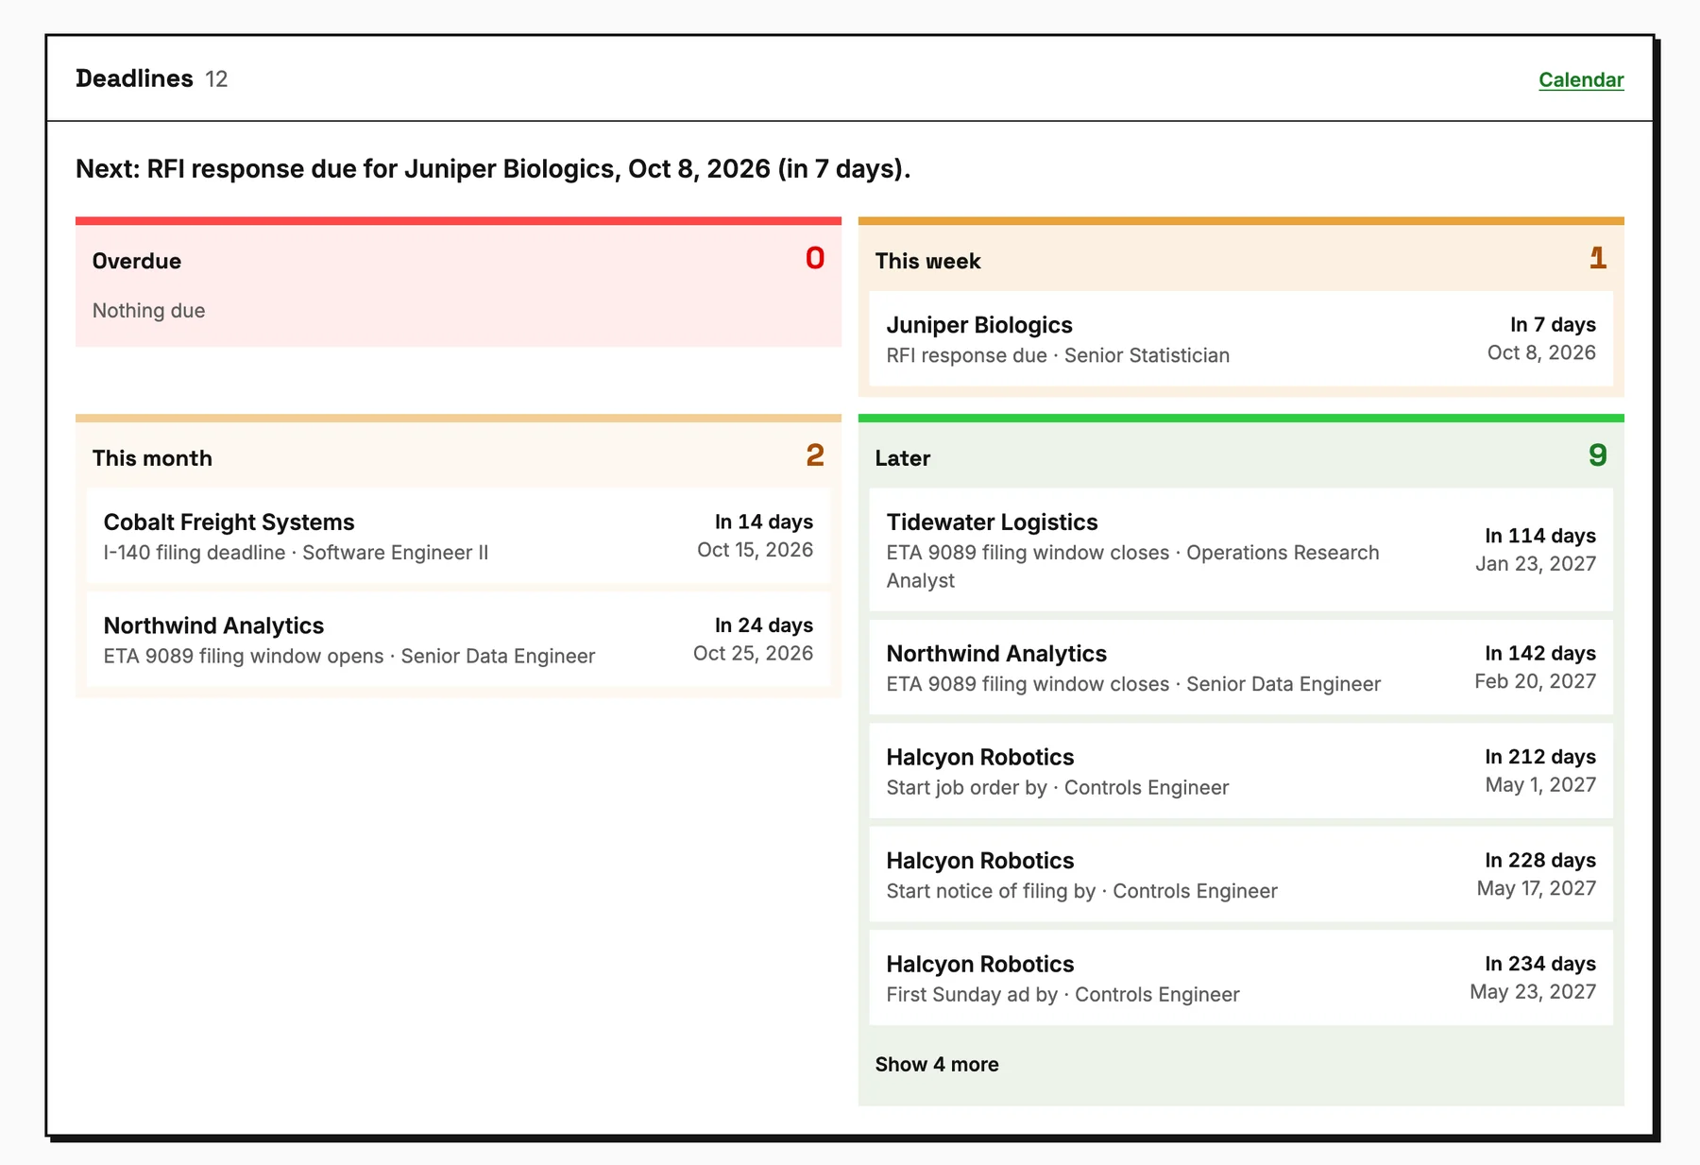Click the Nothing due text
The image size is (1700, 1165).
[x=148, y=311]
